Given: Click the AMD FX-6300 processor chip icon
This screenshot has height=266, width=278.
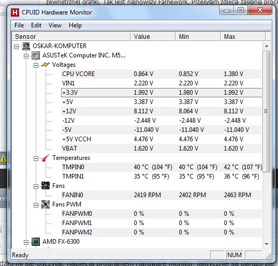Looking at the screenshot, I should click(x=36, y=242).
